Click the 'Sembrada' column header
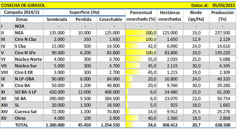The image size is (237, 130). pyautogui.click(x=57, y=19)
